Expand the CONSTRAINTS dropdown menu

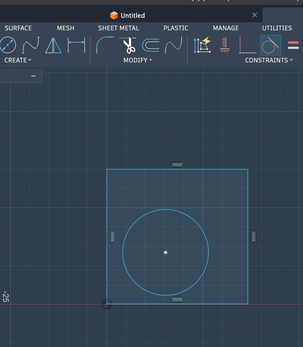click(269, 60)
